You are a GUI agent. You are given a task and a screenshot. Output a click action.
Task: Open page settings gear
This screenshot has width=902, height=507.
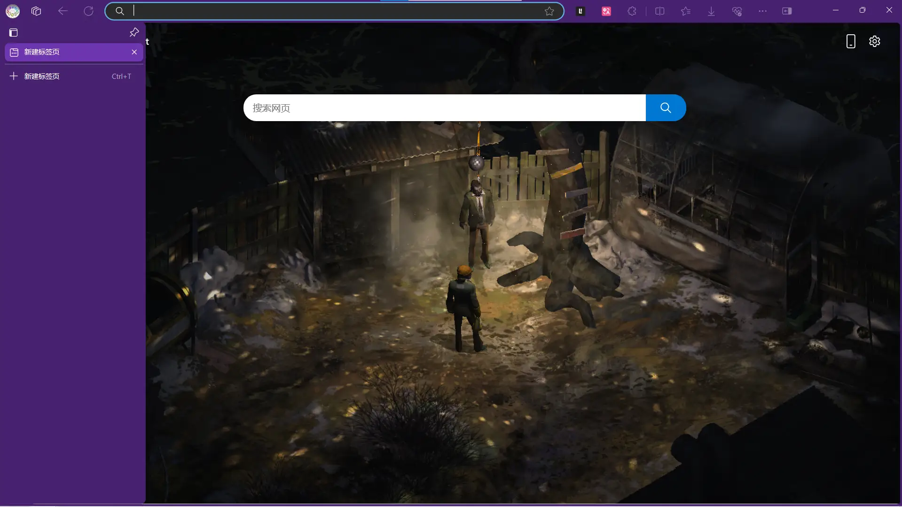point(875,41)
